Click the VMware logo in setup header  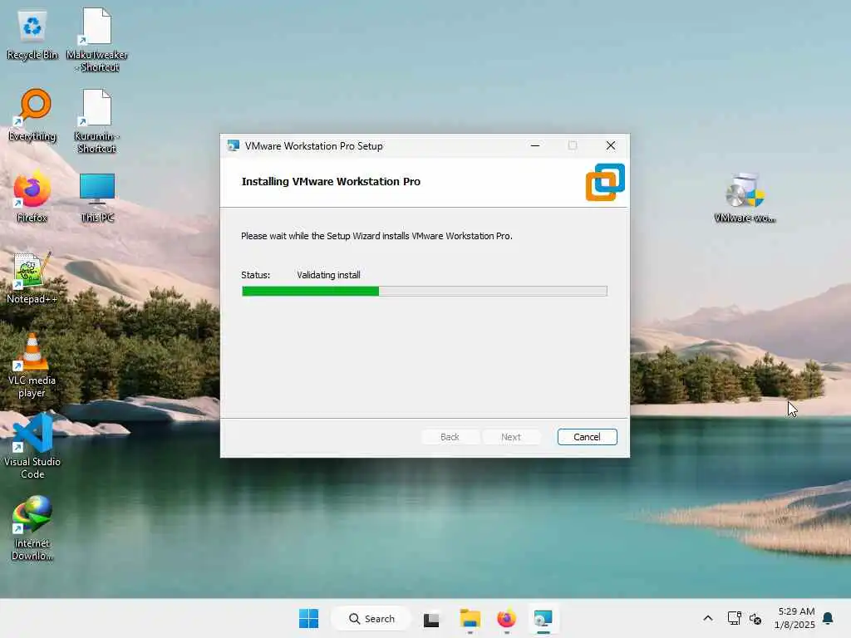[x=605, y=182]
